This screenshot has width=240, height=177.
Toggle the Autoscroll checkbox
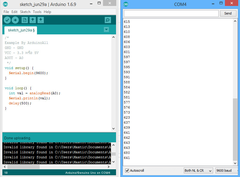tap(127, 170)
